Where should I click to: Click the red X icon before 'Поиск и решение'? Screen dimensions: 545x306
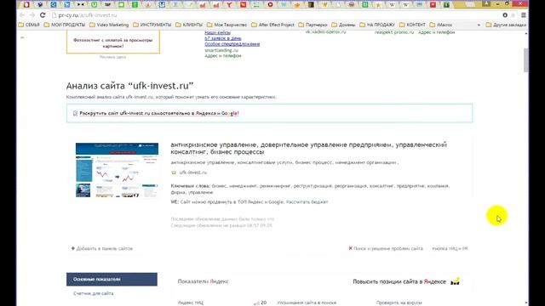(350, 248)
